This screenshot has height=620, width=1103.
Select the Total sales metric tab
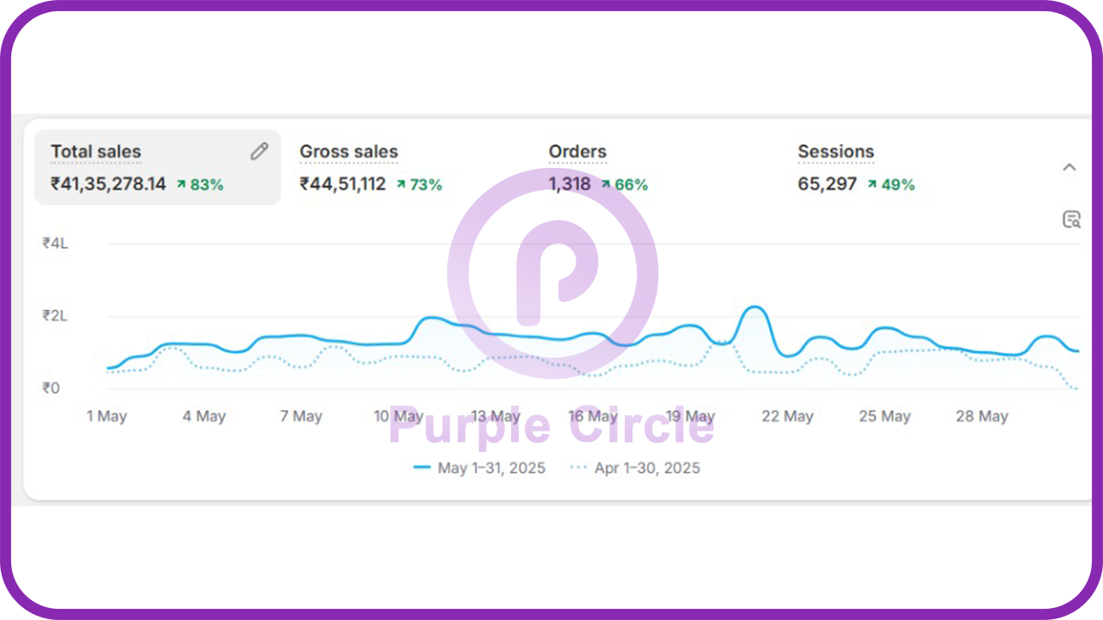[96, 152]
